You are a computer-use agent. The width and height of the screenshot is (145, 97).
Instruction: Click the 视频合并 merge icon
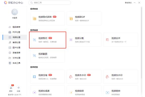tap(107, 40)
